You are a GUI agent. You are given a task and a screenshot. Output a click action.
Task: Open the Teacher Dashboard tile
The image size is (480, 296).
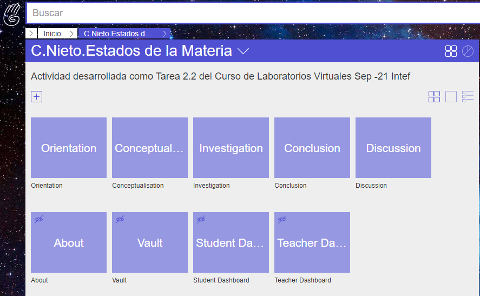312,242
